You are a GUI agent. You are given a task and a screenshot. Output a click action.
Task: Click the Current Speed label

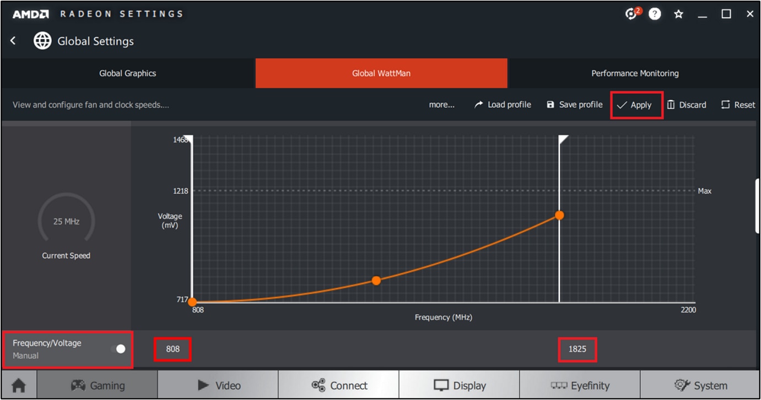[66, 255]
